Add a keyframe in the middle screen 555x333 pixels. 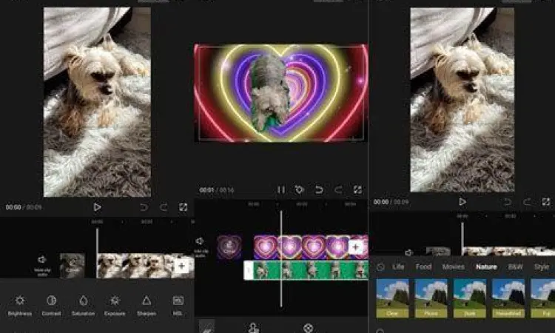[x=300, y=190]
